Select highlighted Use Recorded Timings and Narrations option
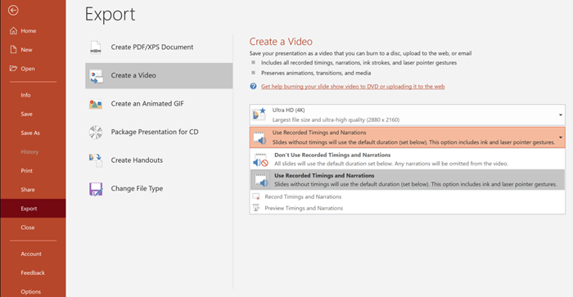This screenshot has width=573, height=297. click(408, 179)
